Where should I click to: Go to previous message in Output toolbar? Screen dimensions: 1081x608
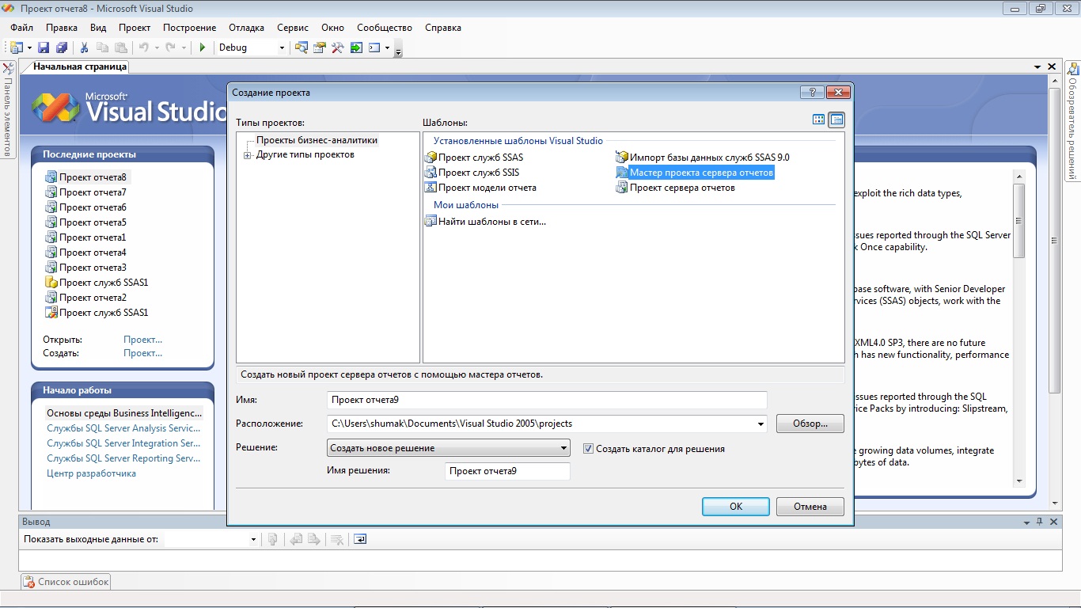click(297, 539)
